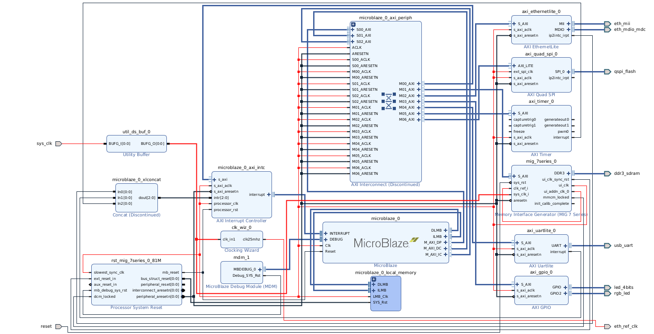Expand the DLMB interface on local memory

[374, 284]
